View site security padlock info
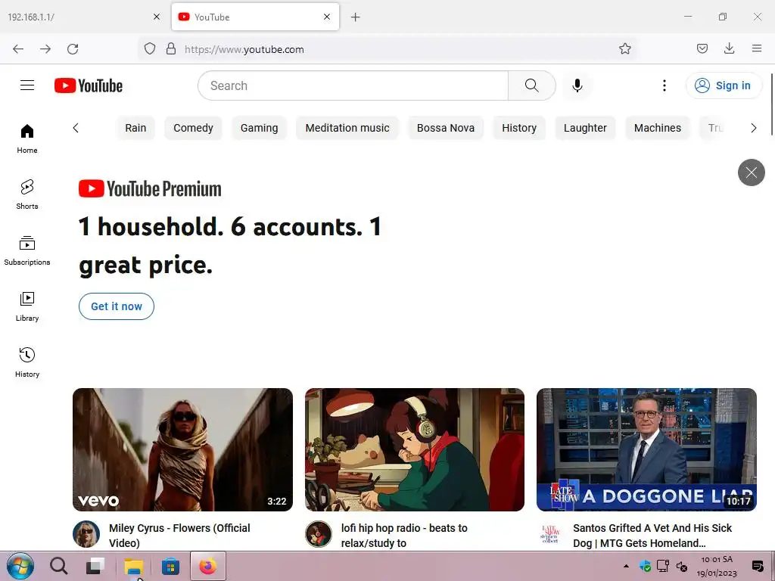The image size is (775, 581). [x=171, y=48]
